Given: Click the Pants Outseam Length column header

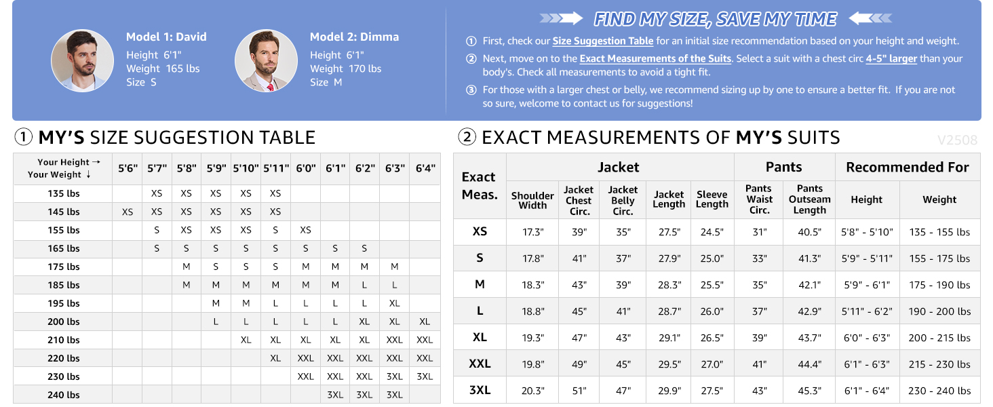Looking at the screenshot, I should [809, 199].
